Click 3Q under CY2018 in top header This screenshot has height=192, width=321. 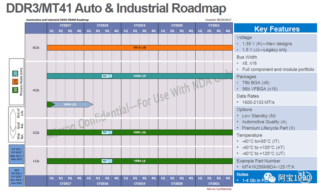pos(107,31)
